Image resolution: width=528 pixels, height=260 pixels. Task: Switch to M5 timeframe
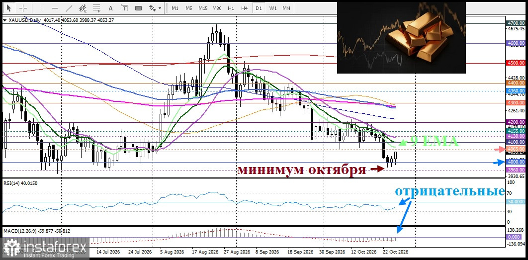click(188, 8)
